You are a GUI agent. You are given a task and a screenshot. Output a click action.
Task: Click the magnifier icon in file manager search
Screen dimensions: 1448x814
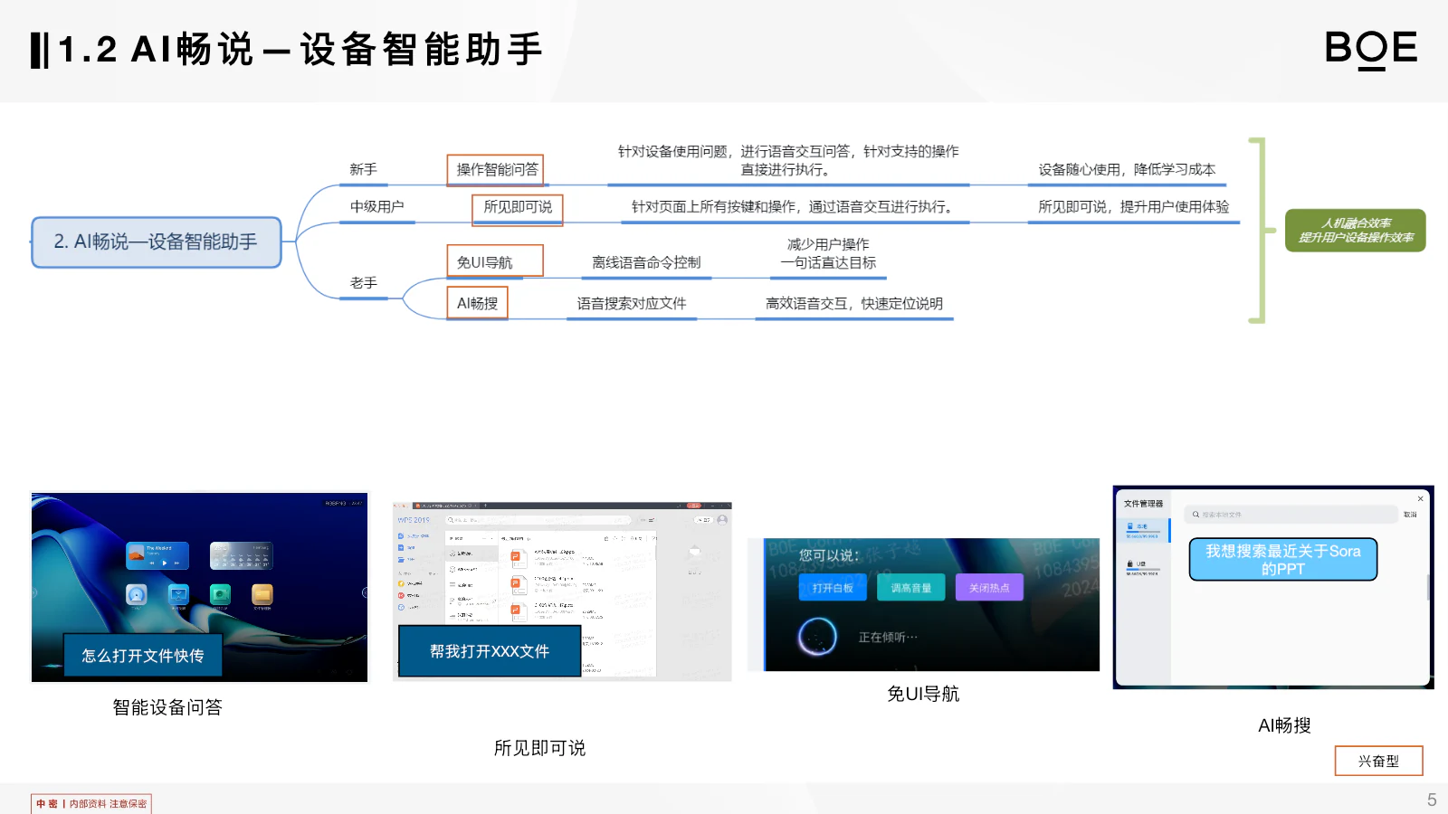[x=1196, y=515]
